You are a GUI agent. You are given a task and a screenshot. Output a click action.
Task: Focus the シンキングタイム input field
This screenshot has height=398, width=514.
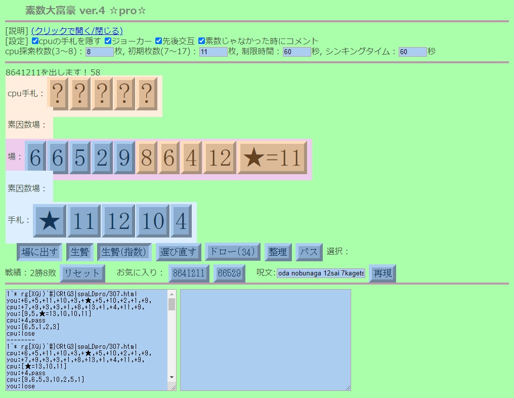[412, 52]
